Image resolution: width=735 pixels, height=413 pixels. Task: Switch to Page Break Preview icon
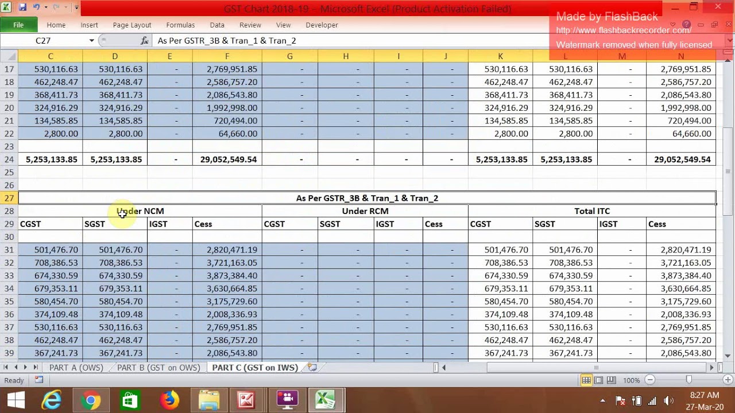coord(611,380)
